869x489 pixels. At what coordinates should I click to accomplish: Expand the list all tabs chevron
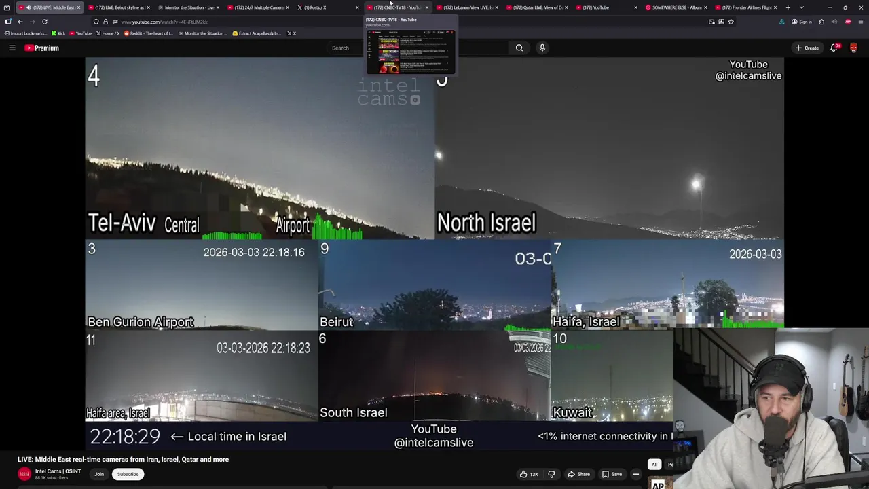click(x=802, y=7)
